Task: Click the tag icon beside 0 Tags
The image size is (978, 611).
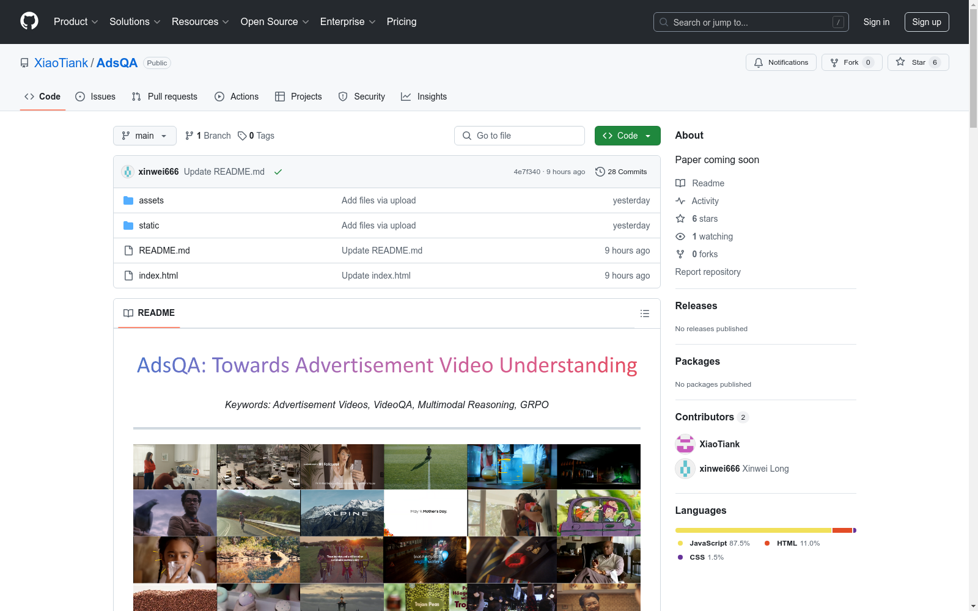Action: (242, 136)
